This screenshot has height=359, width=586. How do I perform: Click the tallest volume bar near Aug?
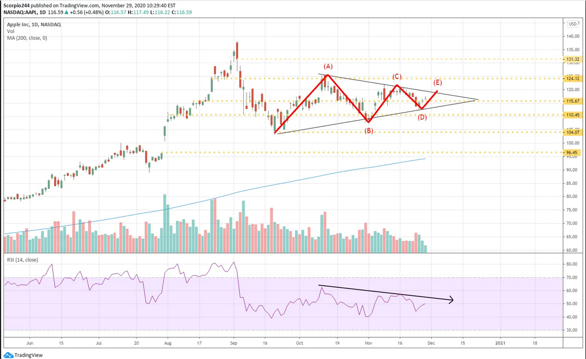point(165,223)
